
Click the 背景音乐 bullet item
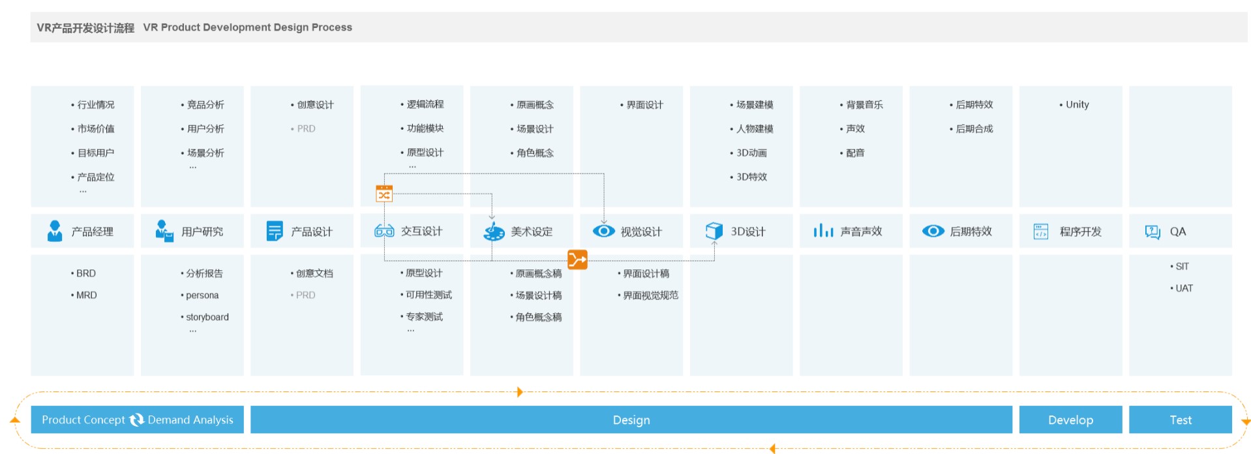pos(861,104)
